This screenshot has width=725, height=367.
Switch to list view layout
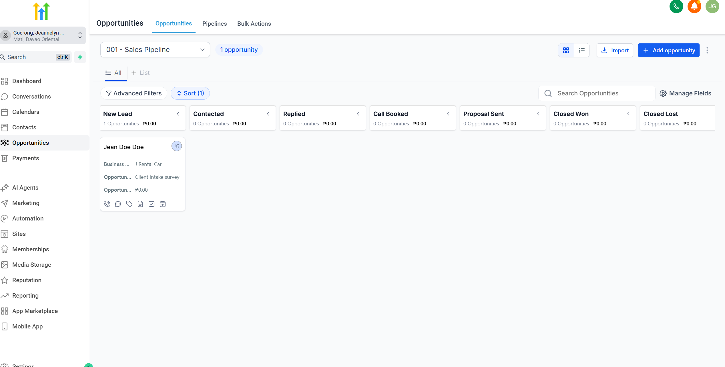click(x=582, y=50)
